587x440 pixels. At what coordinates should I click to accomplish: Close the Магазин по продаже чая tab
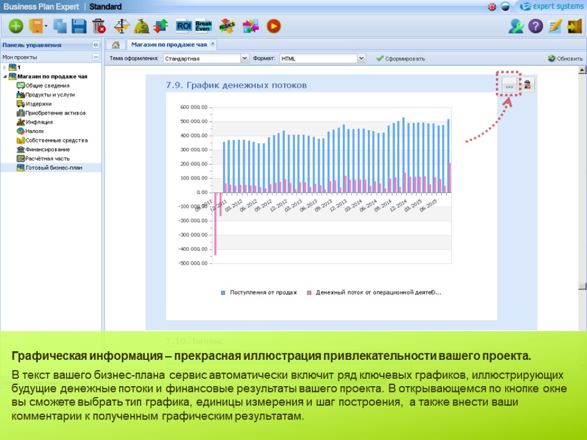pos(213,44)
